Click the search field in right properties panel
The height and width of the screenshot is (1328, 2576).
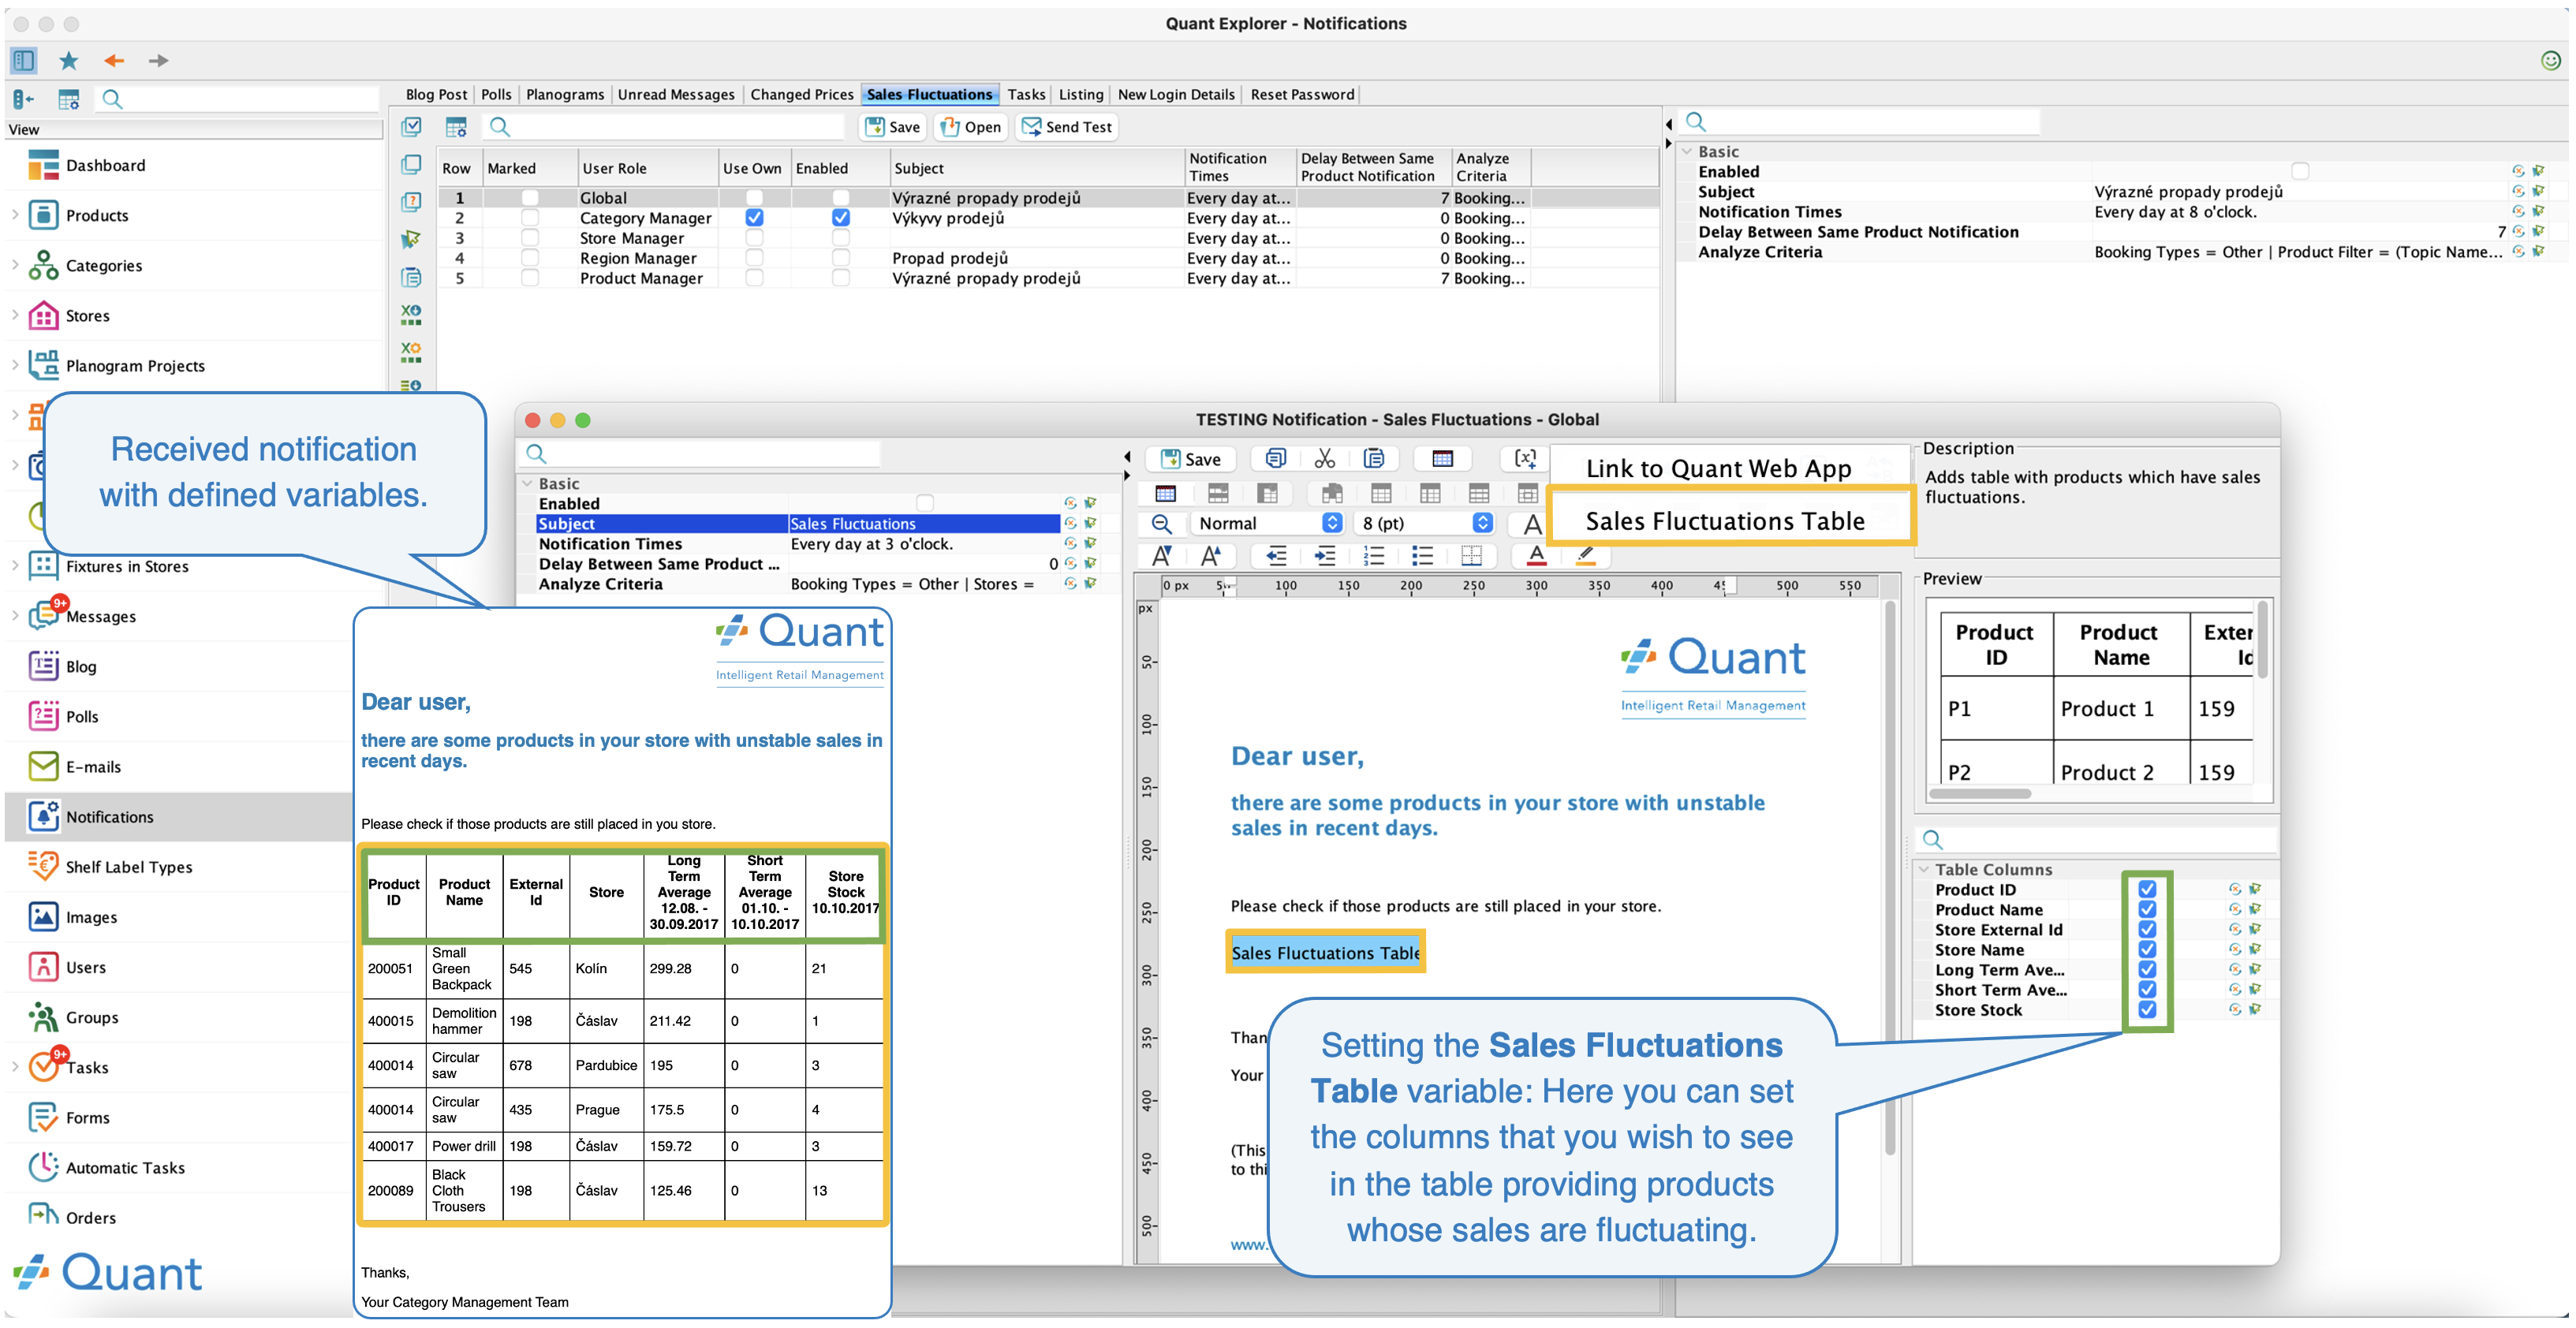click(x=1860, y=122)
